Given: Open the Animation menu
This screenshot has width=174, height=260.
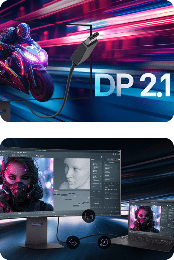Looking at the screenshot, I should click(x=25, y=153).
